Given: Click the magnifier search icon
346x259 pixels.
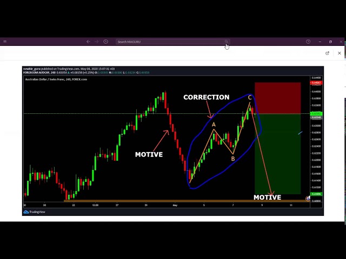Looking at the screenshot, I should pos(227,42).
